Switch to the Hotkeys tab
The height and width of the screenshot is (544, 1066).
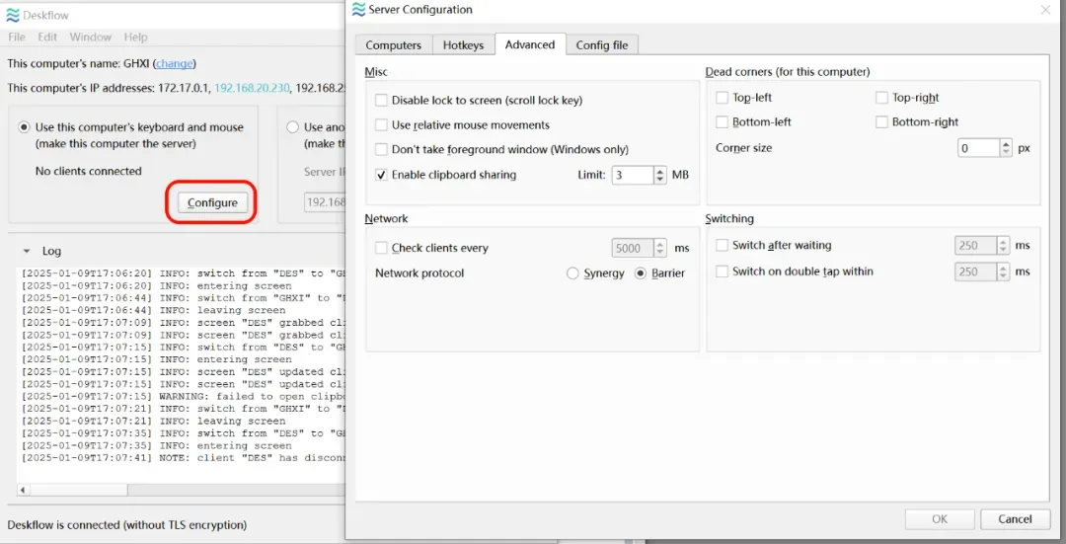point(463,44)
